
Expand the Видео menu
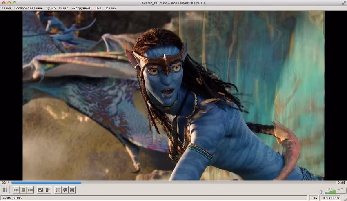tap(63, 8)
